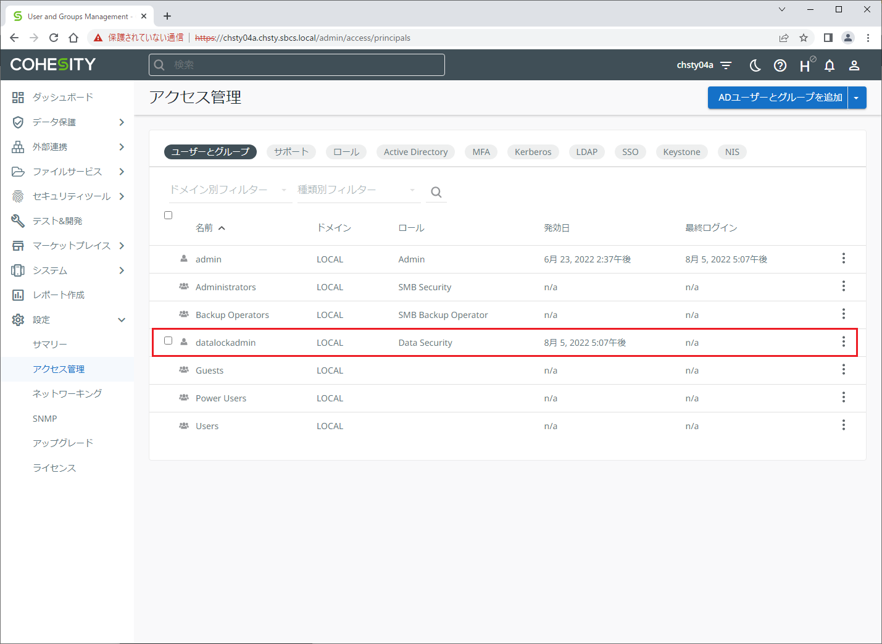Click the SMB Backup Operator role text
882x644 pixels.
pos(443,315)
